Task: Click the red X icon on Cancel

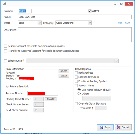Action: pyautogui.click(x=119, y=127)
